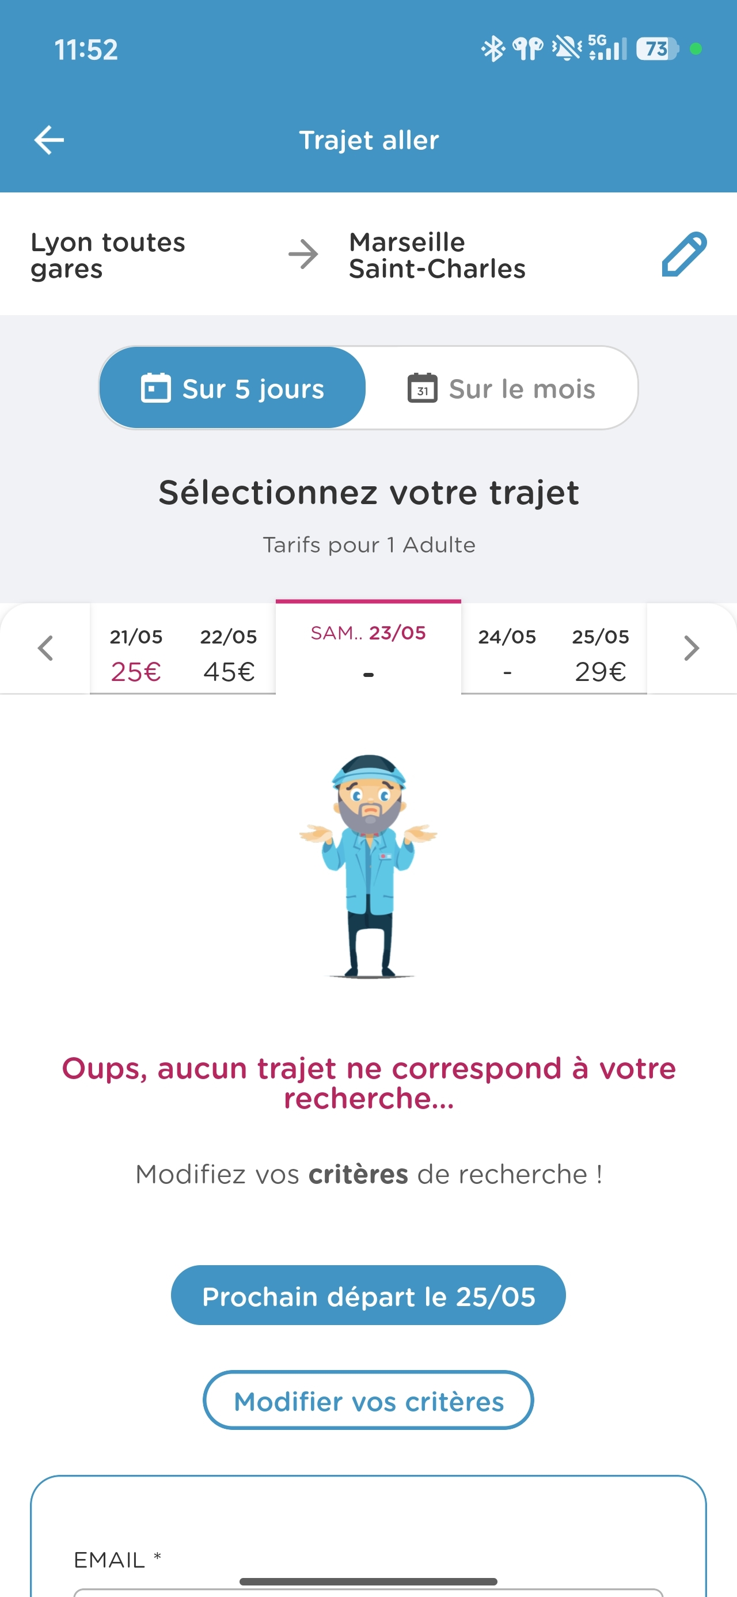
Task: Select the 21/05 date at 25€
Action: pyautogui.click(x=136, y=653)
